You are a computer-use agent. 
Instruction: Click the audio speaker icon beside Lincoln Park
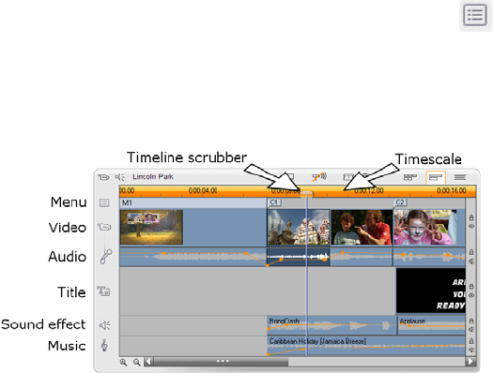coord(120,177)
